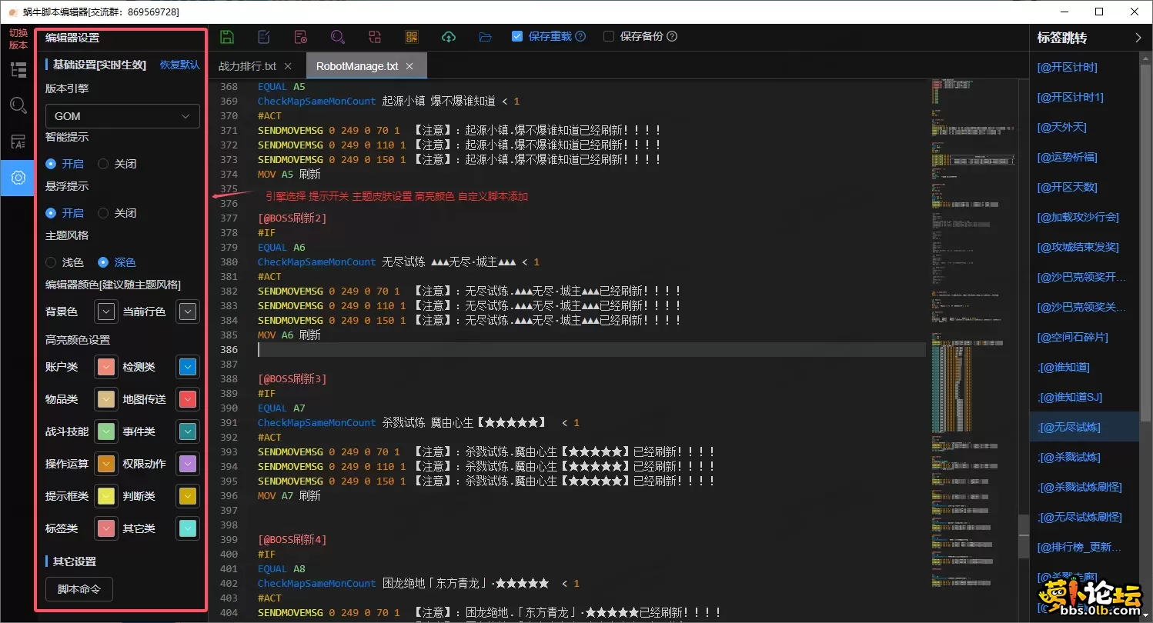Click 切换版本 switch version button
The image size is (1153, 623).
[18, 39]
